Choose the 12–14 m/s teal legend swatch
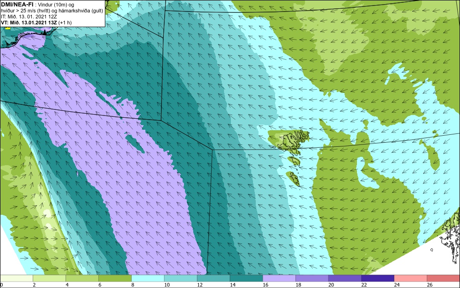The width and height of the screenshot is (460, 288). [213, 278]
